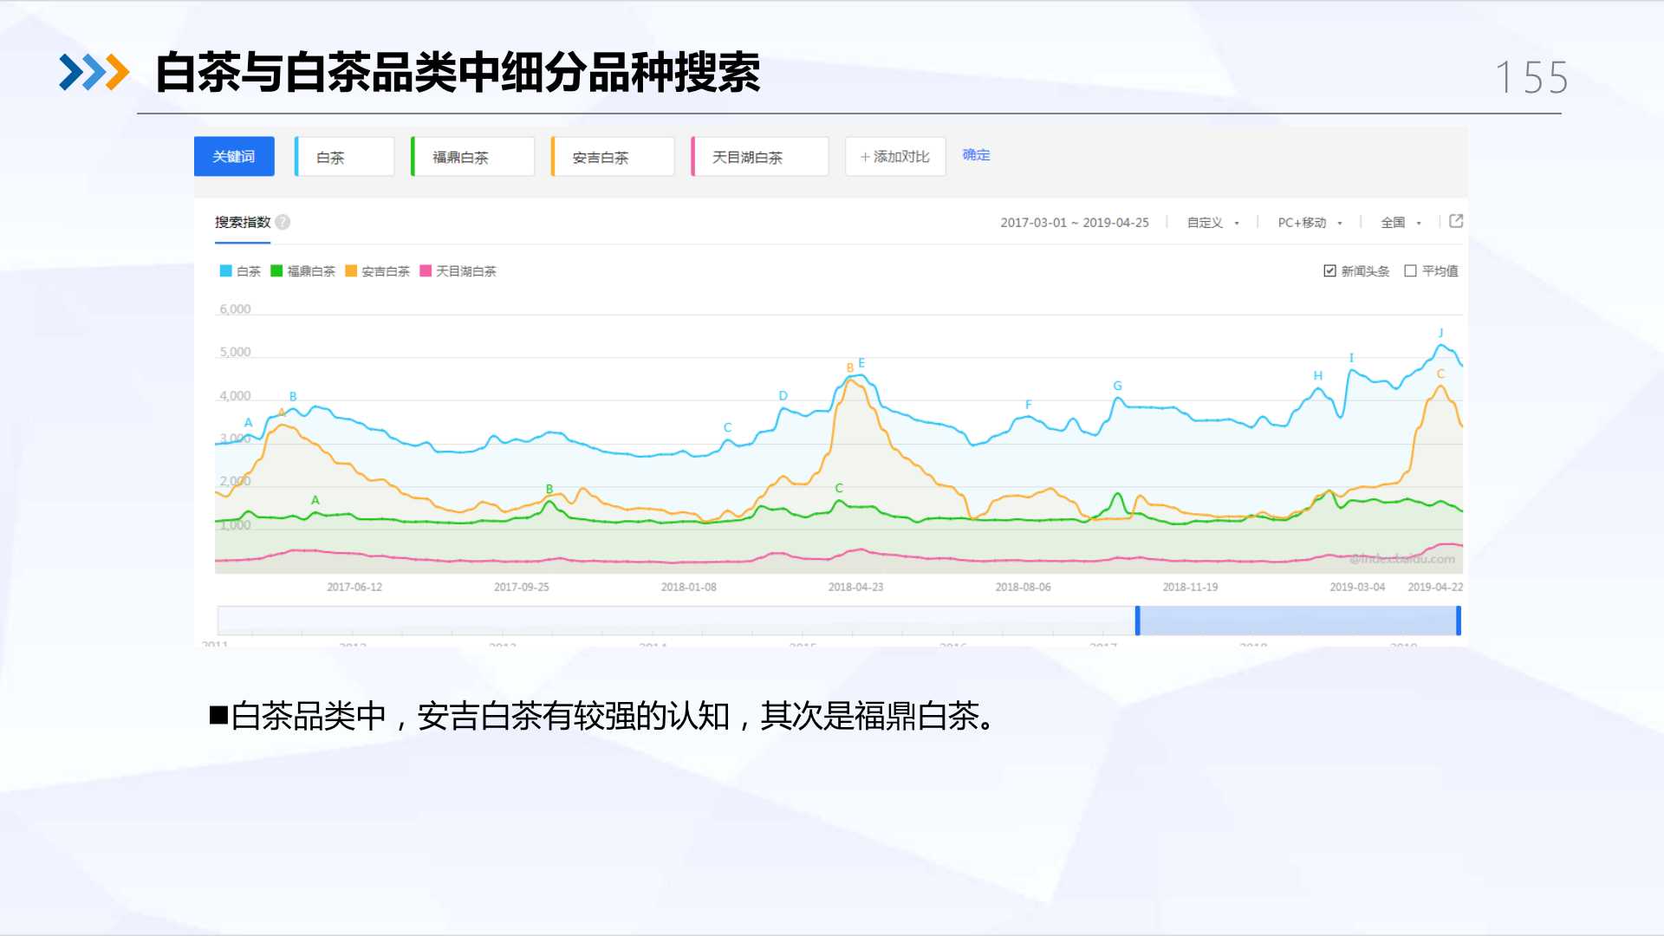The image size is (1664, 936).
Task: Uncheck the 新闻头条 checkbox
Action: click(x=1329, y=271)
